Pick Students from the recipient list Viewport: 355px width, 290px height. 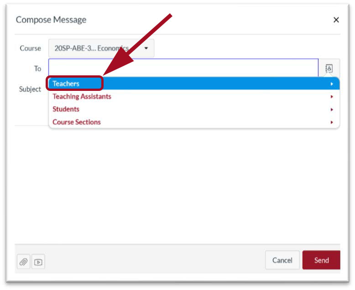(x=194, y=109)
